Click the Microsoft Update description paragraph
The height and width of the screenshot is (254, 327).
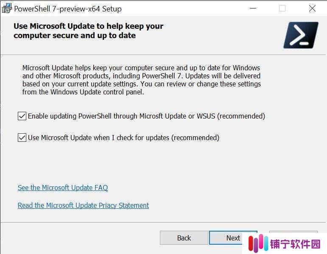141,80
